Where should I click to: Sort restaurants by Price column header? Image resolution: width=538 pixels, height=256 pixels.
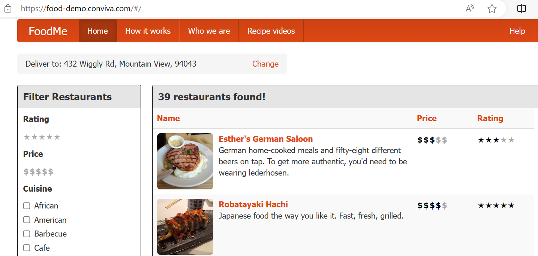pos(427,119)
